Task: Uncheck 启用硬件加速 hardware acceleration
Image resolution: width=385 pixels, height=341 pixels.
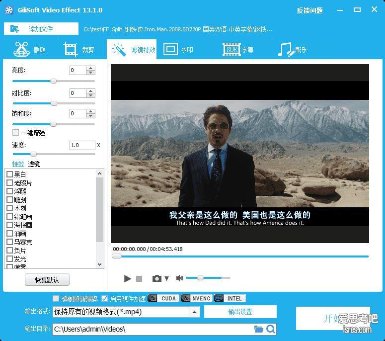Action: pyautogui.click(x=105, y=298)
